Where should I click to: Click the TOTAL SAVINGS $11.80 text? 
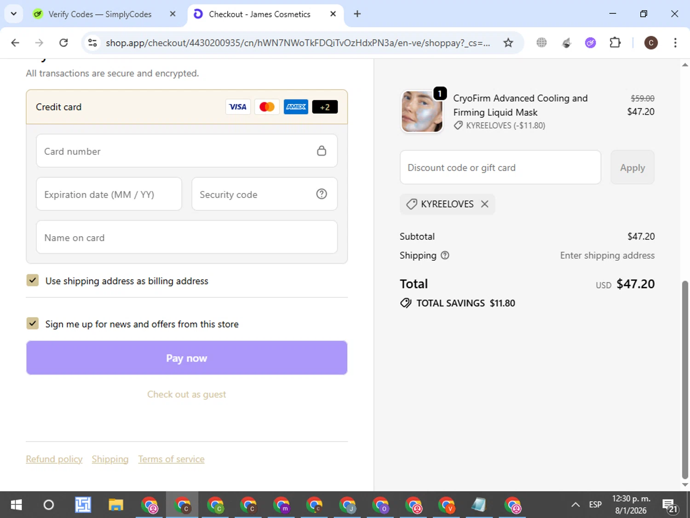[466, 303]
